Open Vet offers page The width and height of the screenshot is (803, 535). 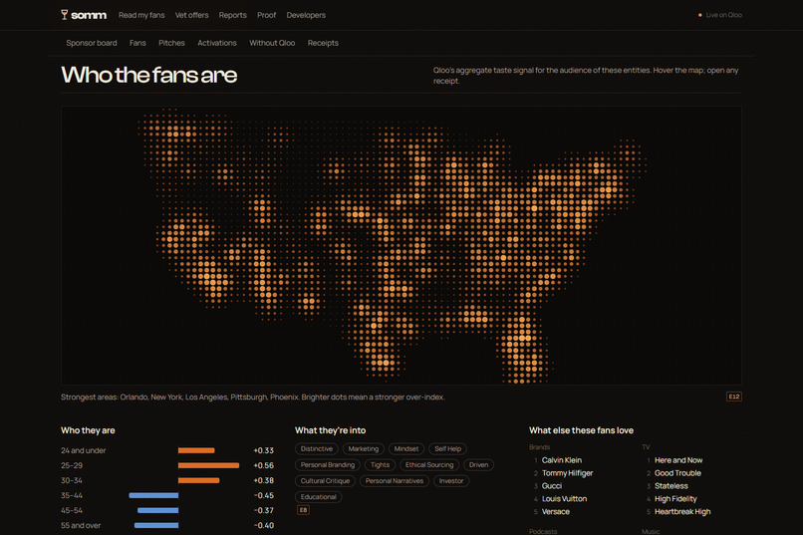click(x=191, y=15)
